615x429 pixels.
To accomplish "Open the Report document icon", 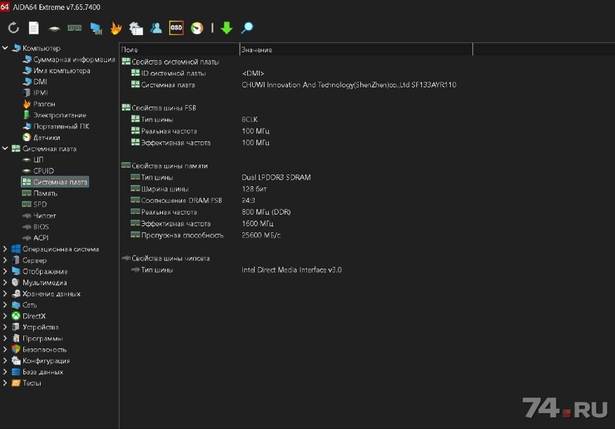I will pos(34,28).
